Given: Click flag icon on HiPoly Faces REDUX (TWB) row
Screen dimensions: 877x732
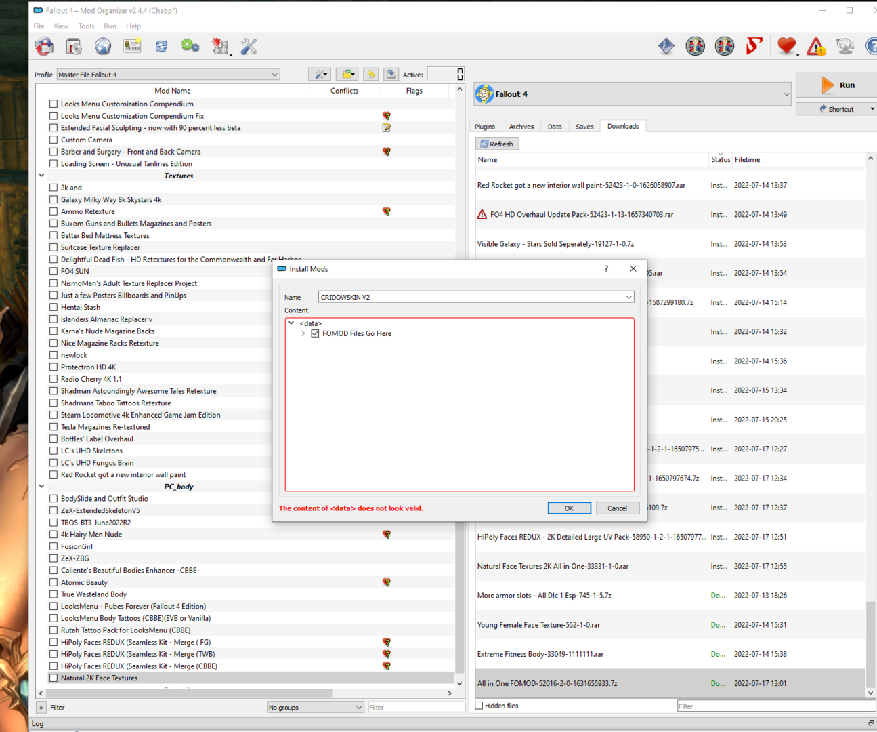Looking at the screenshot, I should click(387, 654).
